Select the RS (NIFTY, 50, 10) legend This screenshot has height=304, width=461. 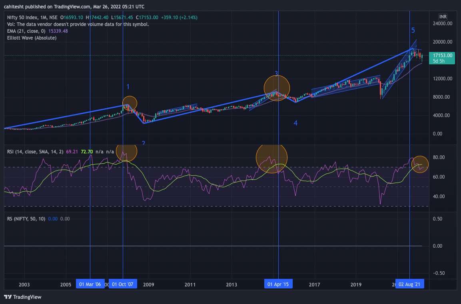point(26,219)
